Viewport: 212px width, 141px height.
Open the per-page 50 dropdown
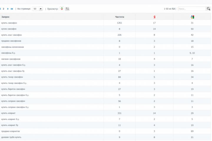38,9
